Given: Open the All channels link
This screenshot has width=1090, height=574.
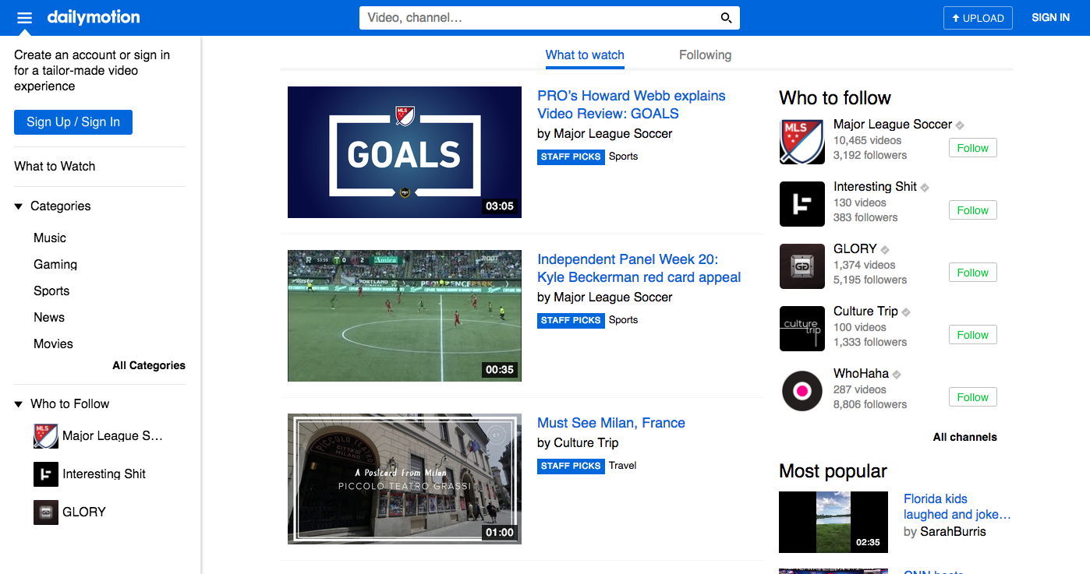Looking at the screenshot, I should pos(964,437).
